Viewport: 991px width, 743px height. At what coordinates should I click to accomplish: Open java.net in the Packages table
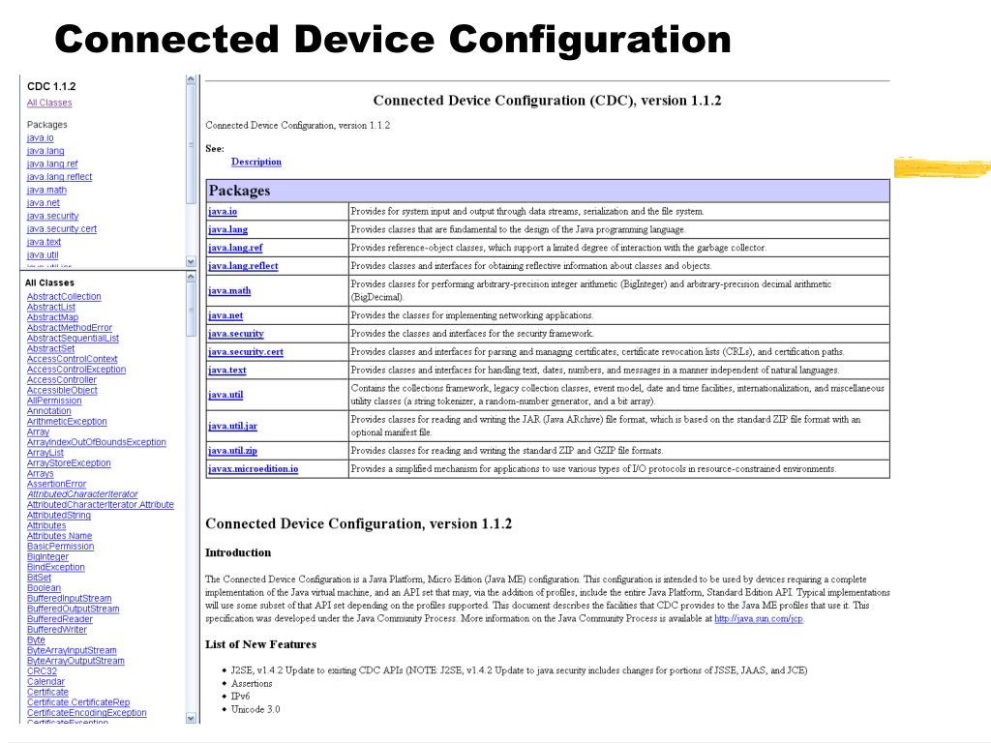[x=225, y=315]
